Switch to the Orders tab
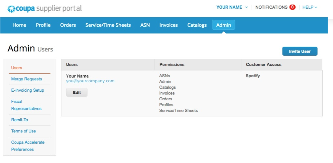Viewport: 333px width, 163px height. point(68,25)
